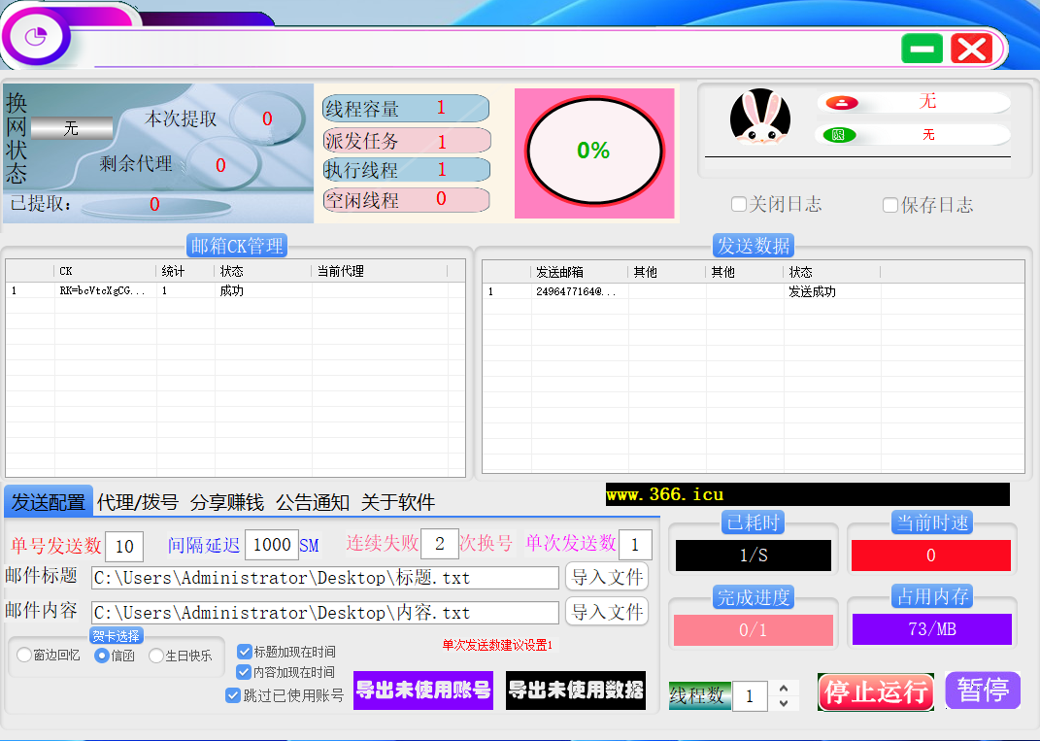Tick the 保存日志 checkbox
This screenshot has width=1040, height=741.
point(890,205)
